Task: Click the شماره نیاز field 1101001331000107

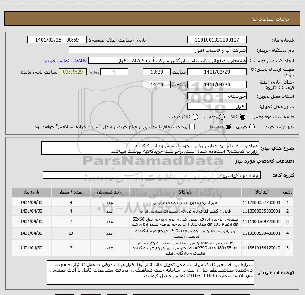Action: pos(217,40)
